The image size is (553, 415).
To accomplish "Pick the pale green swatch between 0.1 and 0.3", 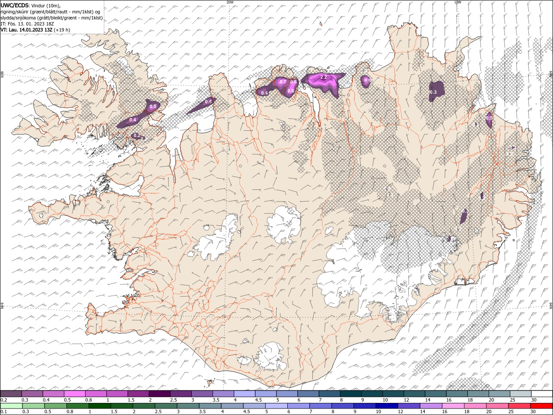I will coord(12,406).
